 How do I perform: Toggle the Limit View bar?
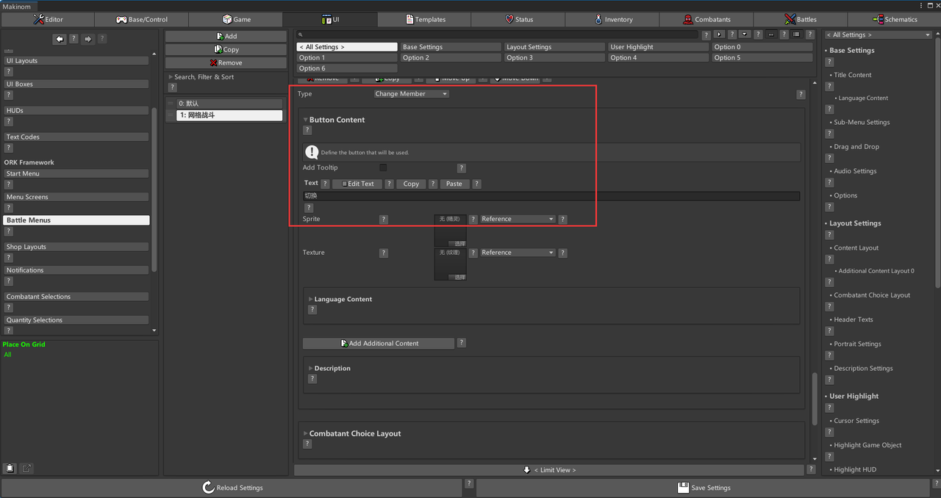(549, 469)
